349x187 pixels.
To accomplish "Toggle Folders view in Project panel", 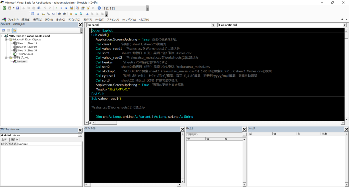I will tap(15, 31).
